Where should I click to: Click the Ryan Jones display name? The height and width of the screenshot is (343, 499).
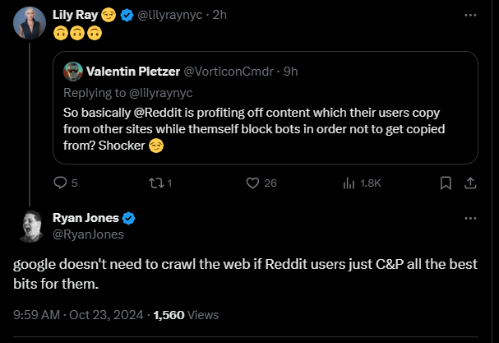(x=85, y=218)
